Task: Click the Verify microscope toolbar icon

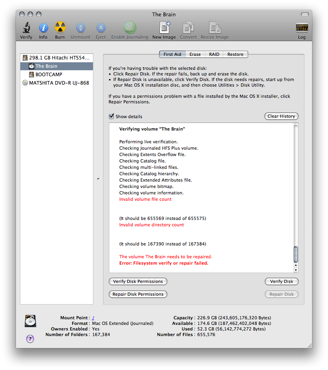Action: click(26, 28)
